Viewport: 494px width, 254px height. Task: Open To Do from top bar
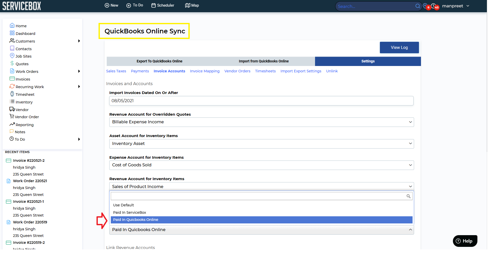click(135, 5)
